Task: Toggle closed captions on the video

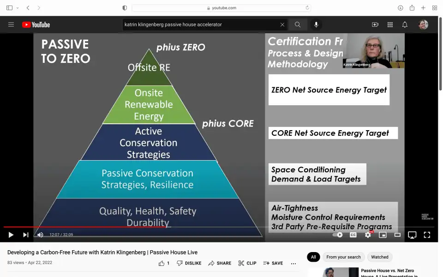Action: click(353, 235)
